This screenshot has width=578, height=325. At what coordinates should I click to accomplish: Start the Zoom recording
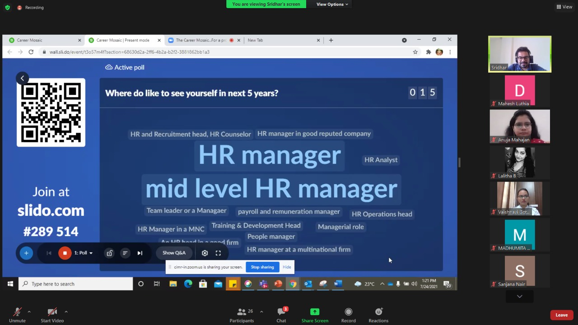coord(348,314)
